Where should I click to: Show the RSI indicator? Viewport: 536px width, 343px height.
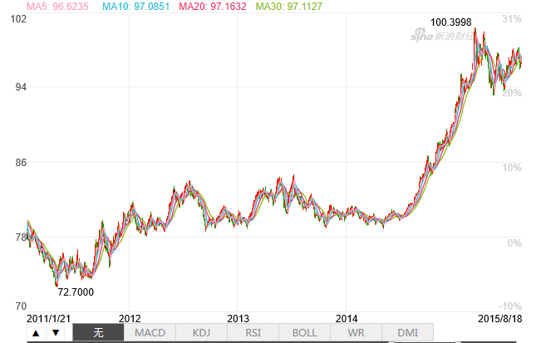(253, 333)
